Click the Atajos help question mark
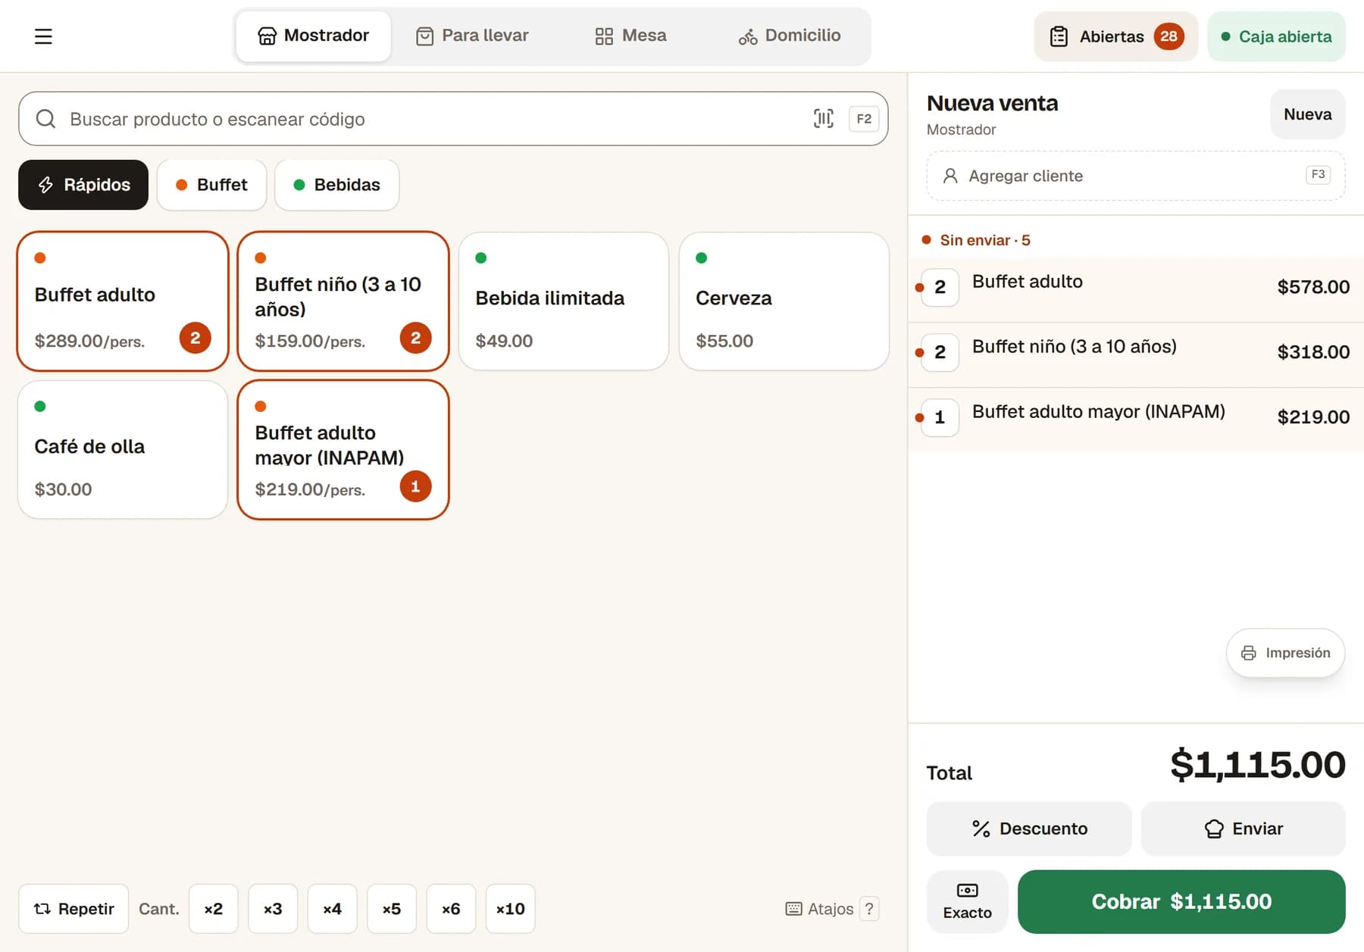The width and height of the screenshot is (1364, 952). [x=869, y=908]
